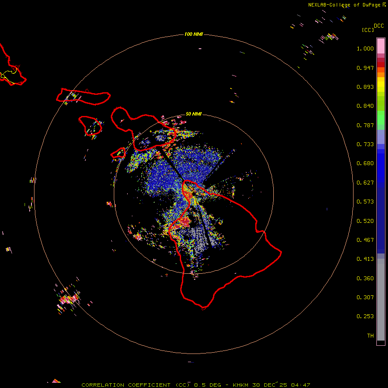The height and width of the screenshot is (388, 388).
Task: Click the 0.467 legend value
Action: (x=365, y=240)
